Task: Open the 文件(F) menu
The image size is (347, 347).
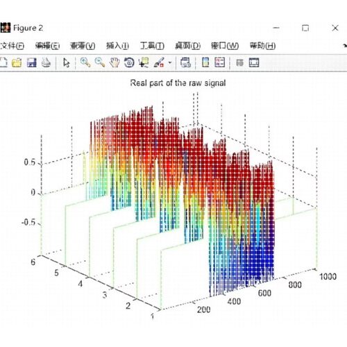Action: (12, 46)
